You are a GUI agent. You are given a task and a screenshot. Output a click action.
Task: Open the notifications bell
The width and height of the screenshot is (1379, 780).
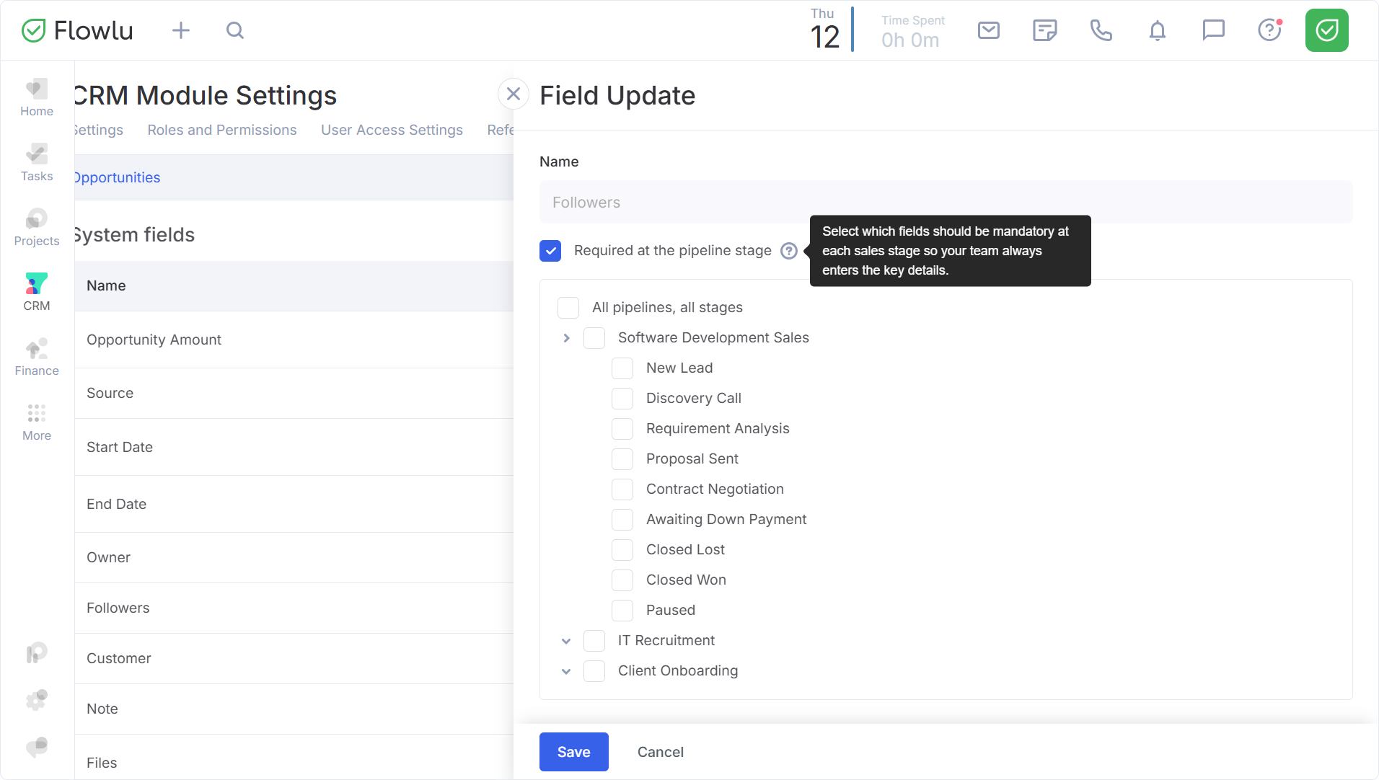[x=1157, y=30]
